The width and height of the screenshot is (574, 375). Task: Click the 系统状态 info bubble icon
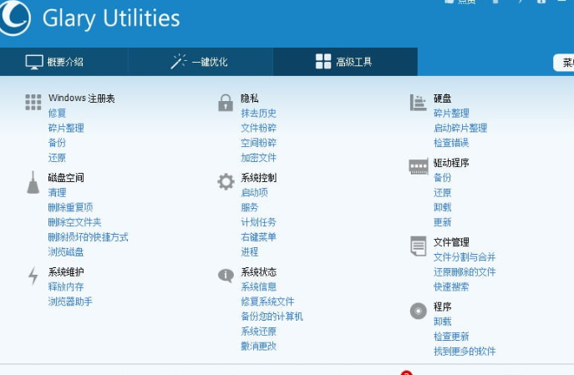(226, 275)
